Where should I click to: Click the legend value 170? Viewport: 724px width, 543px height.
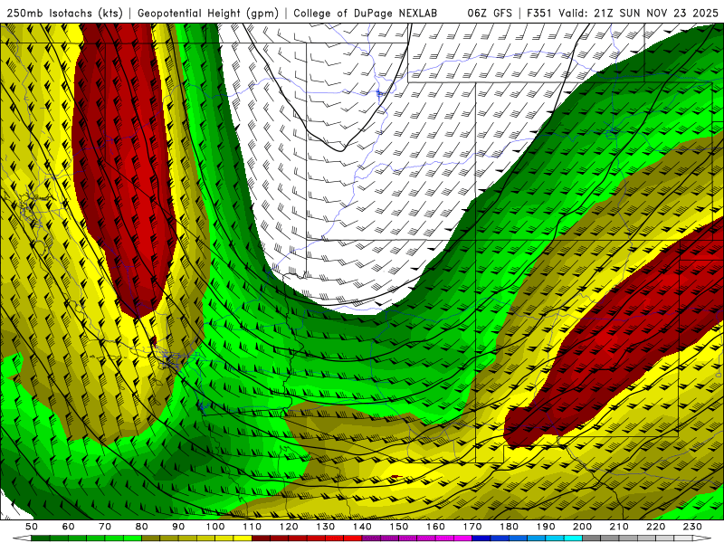pyautogui.click(x=472, y=527)
